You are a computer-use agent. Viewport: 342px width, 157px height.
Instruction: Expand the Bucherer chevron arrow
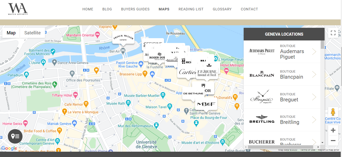[314, 142]
